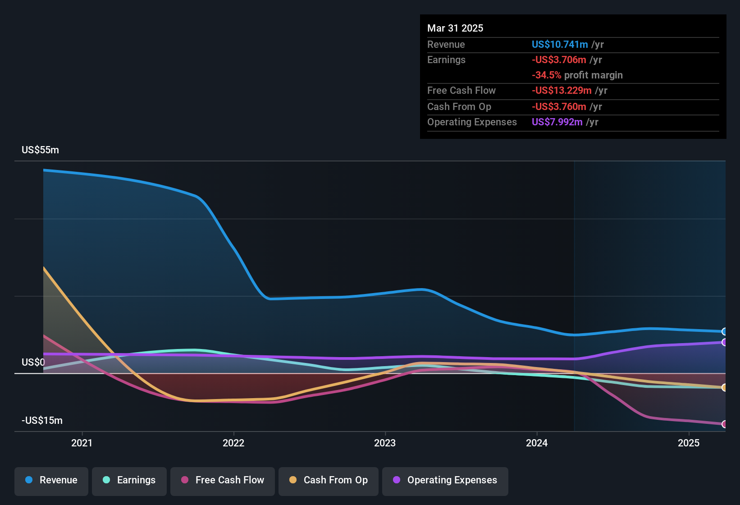Image resolution: width=740 pixels, height=505 pixels.
Task: Click the -US$15m y-axis label
Action: [42, 421]
